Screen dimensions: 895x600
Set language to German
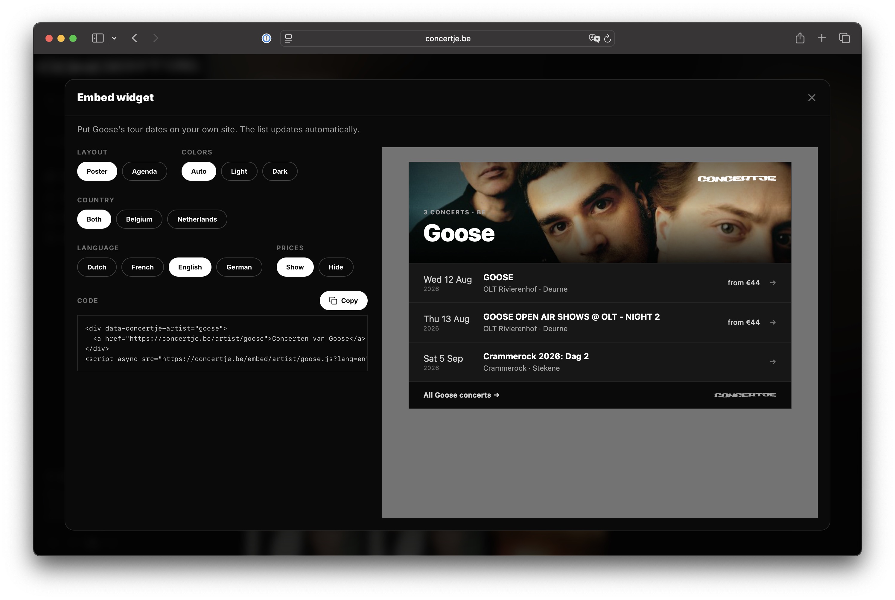click(239, 267)
